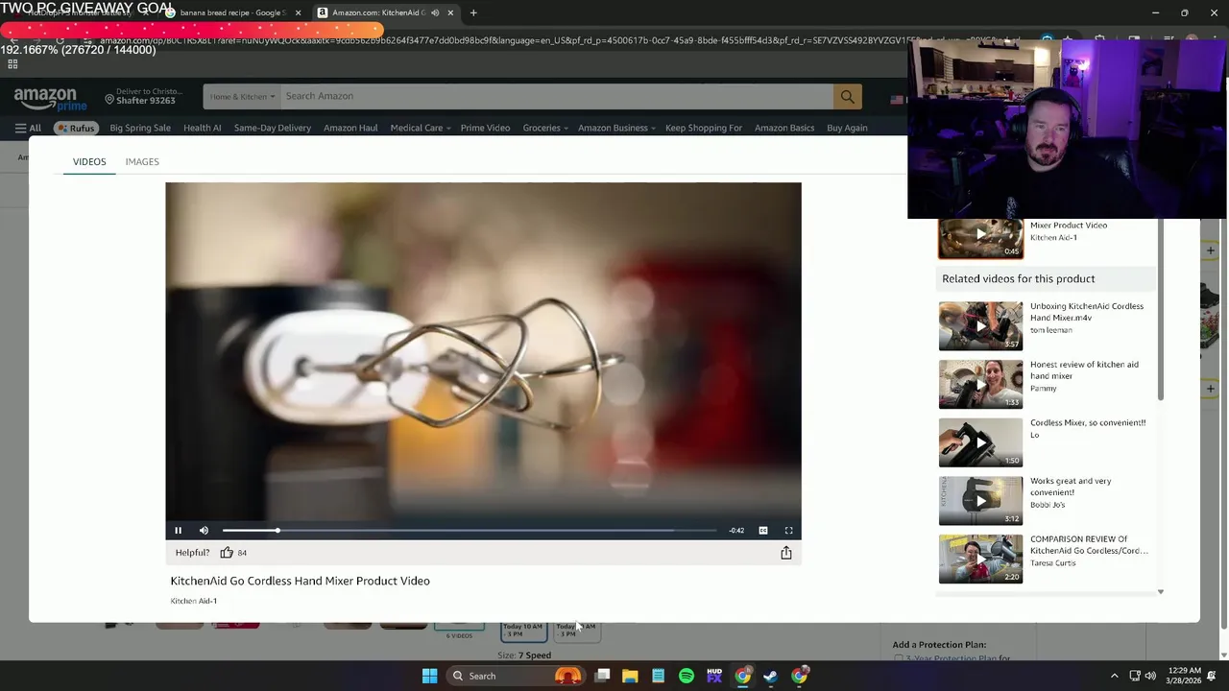
Task: Click the KitchenAid Go Cordless Hand Mixer Product Video title
Action: [x=301, y=581]
